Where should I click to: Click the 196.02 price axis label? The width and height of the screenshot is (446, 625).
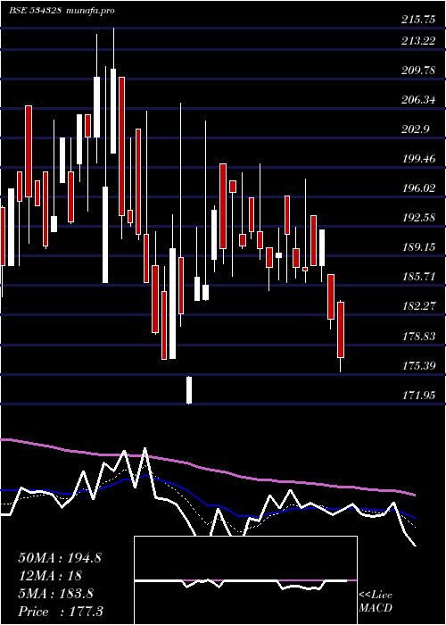[418, 188]
